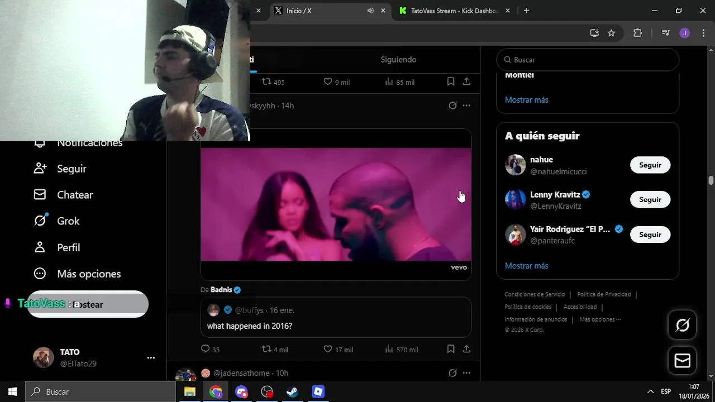This screenshot has width=715, height=402.
Task: Open Windows Start menu
Action: pos(12,391)
